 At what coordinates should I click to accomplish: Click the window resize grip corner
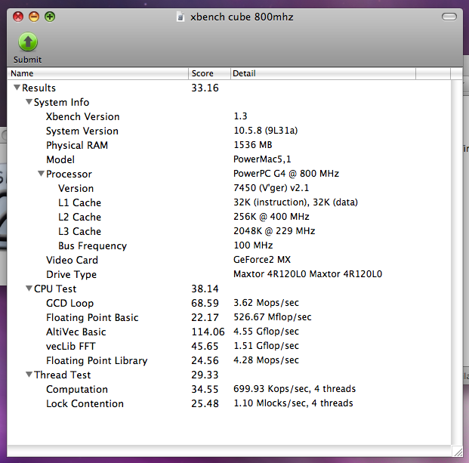[x=457, y=451]
